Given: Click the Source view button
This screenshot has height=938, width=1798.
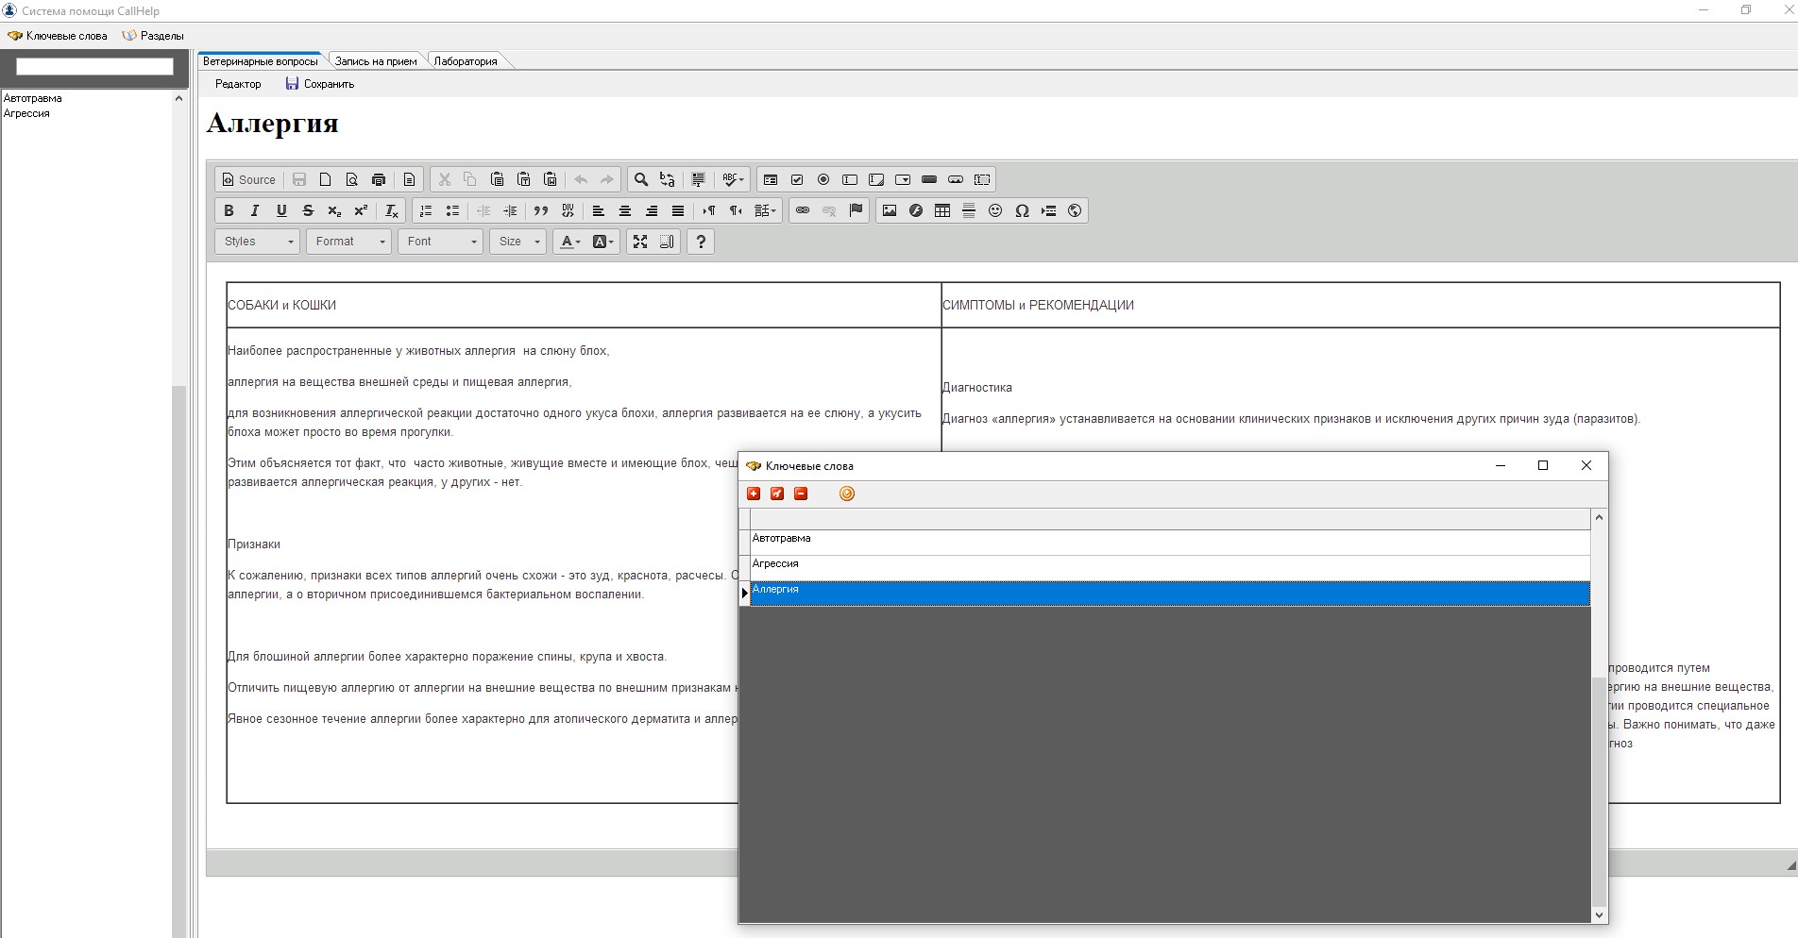Looking at the screenshot, I should pyautogui.click(x=248, y=179).
